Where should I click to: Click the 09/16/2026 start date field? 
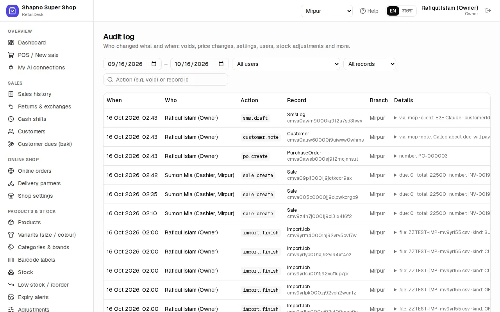[x=132, y=64]
